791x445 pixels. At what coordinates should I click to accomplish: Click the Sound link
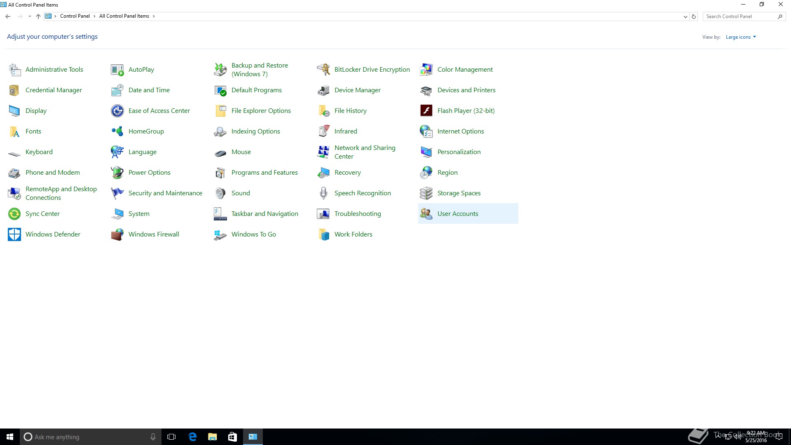241,193
